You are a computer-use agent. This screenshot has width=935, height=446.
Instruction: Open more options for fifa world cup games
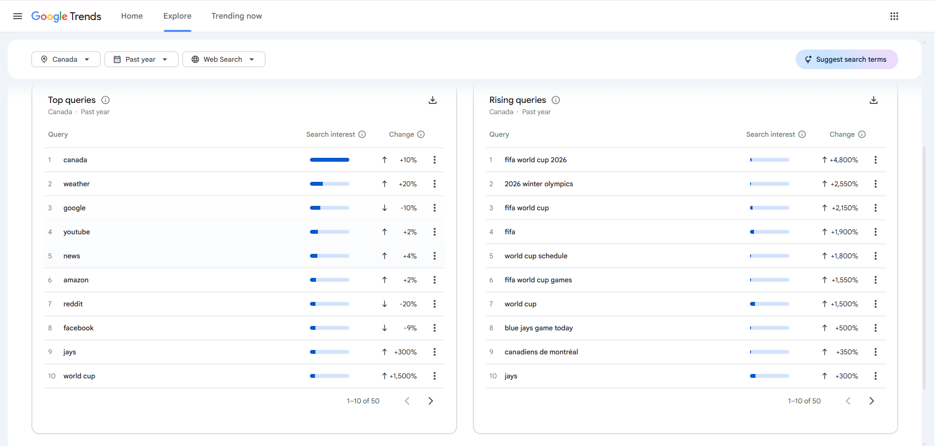(x=876, y=280)
